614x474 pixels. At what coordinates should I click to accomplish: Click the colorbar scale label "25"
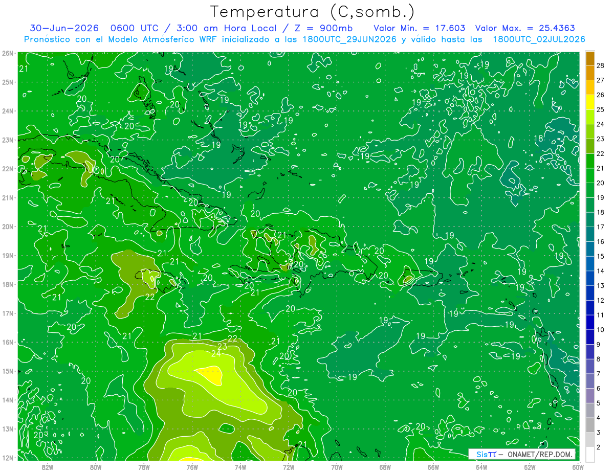(601, 109)
